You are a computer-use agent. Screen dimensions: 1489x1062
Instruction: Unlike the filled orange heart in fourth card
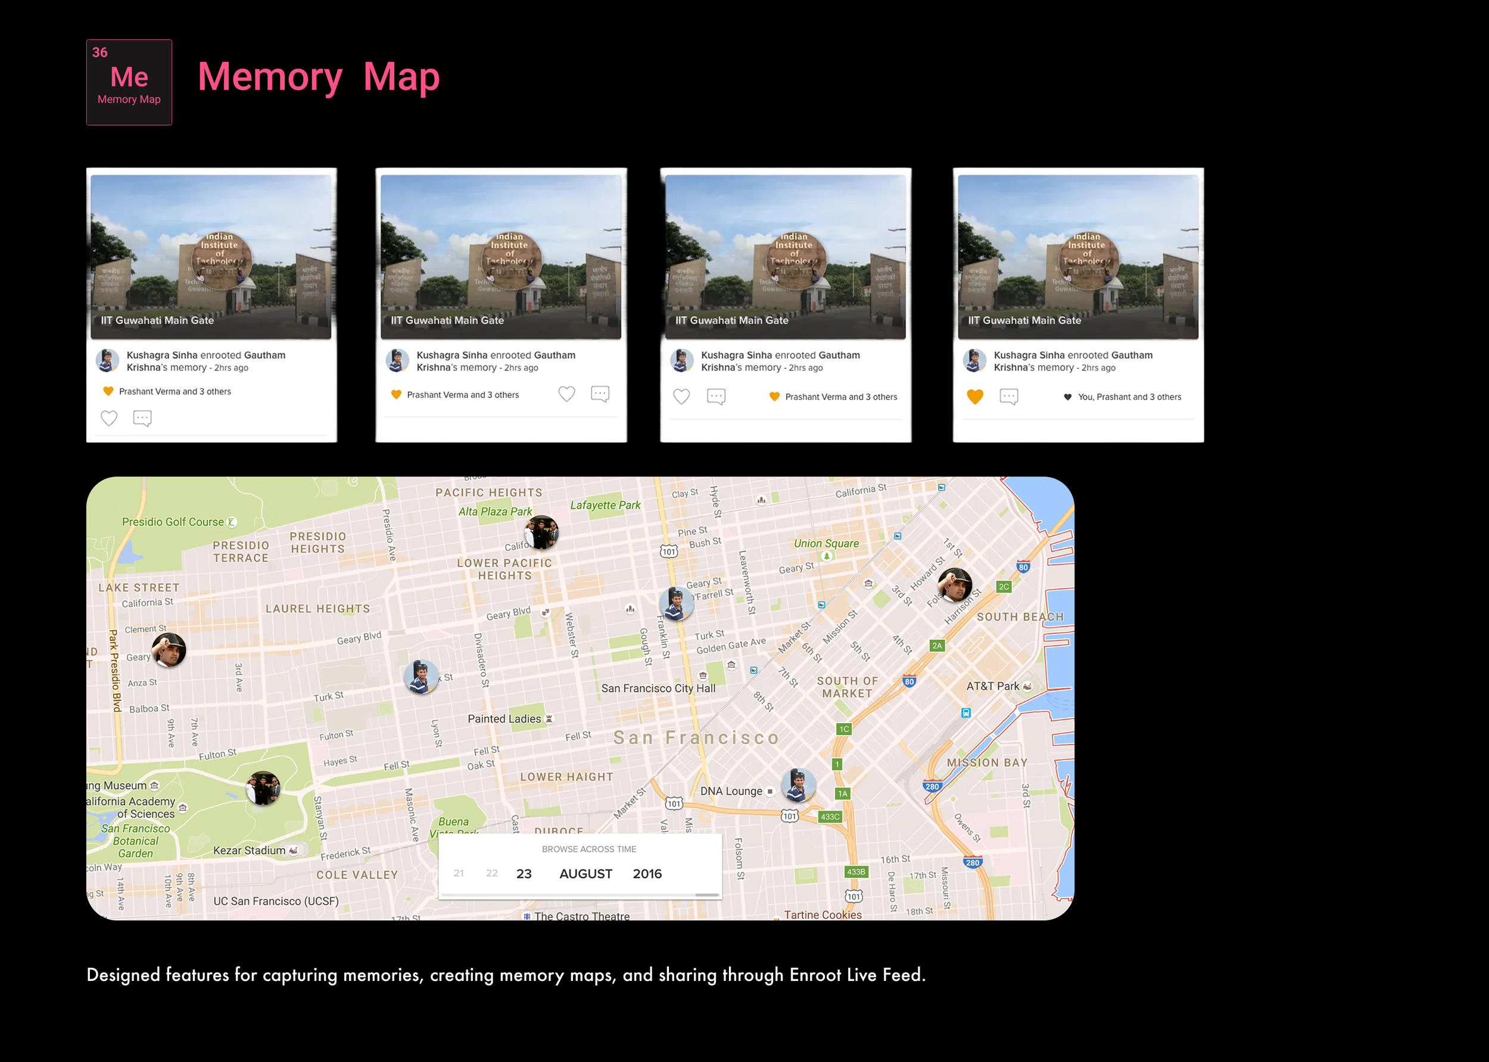(974, 396)
